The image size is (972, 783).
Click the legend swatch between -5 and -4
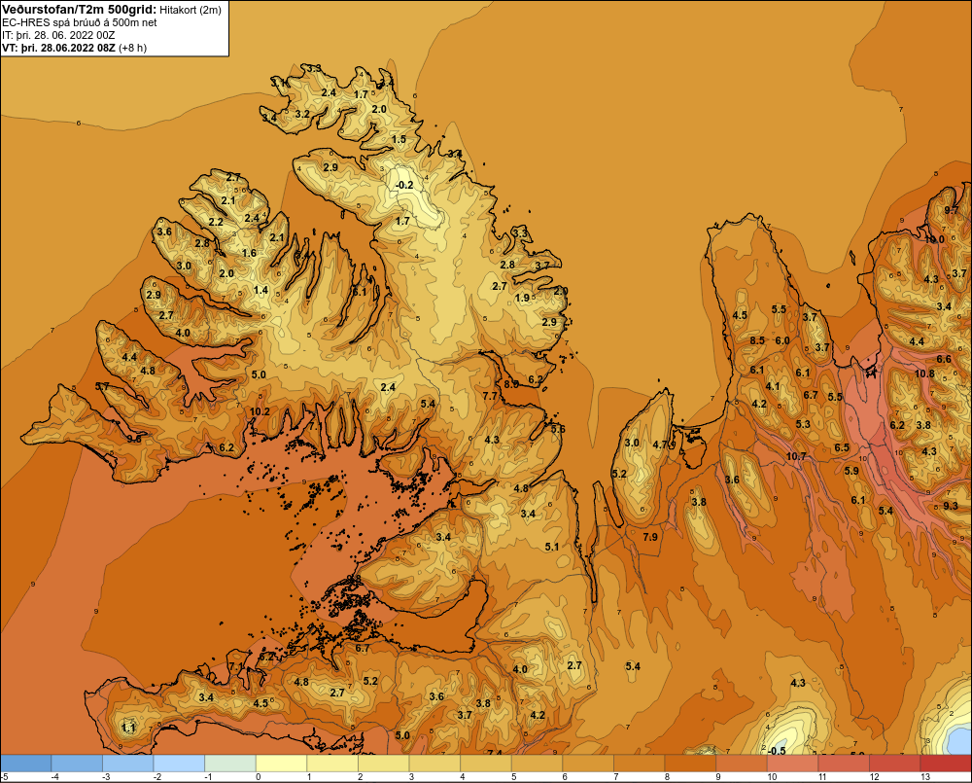(x=26, y=763)
